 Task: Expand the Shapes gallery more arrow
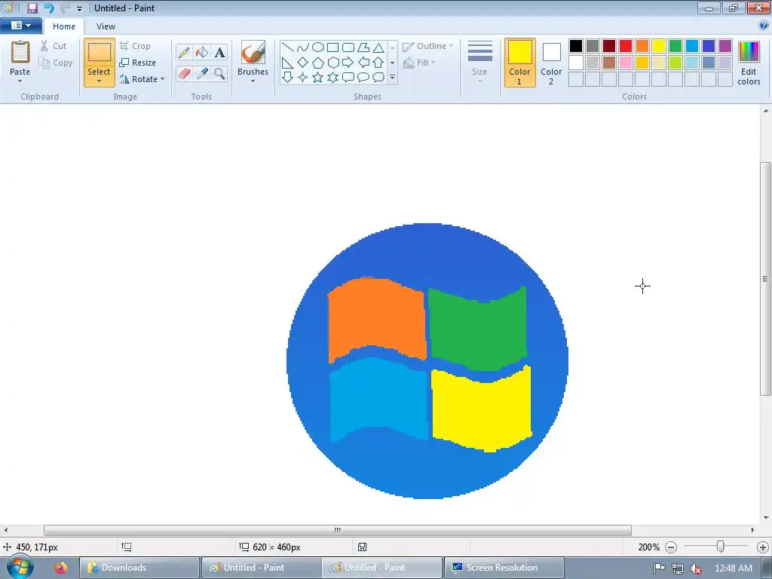[392, 78]
